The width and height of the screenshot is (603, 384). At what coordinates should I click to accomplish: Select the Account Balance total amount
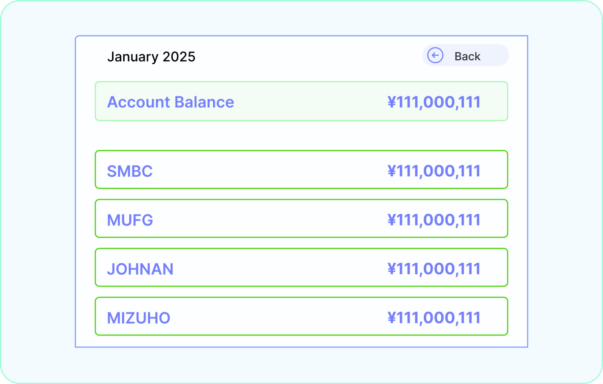434,102
